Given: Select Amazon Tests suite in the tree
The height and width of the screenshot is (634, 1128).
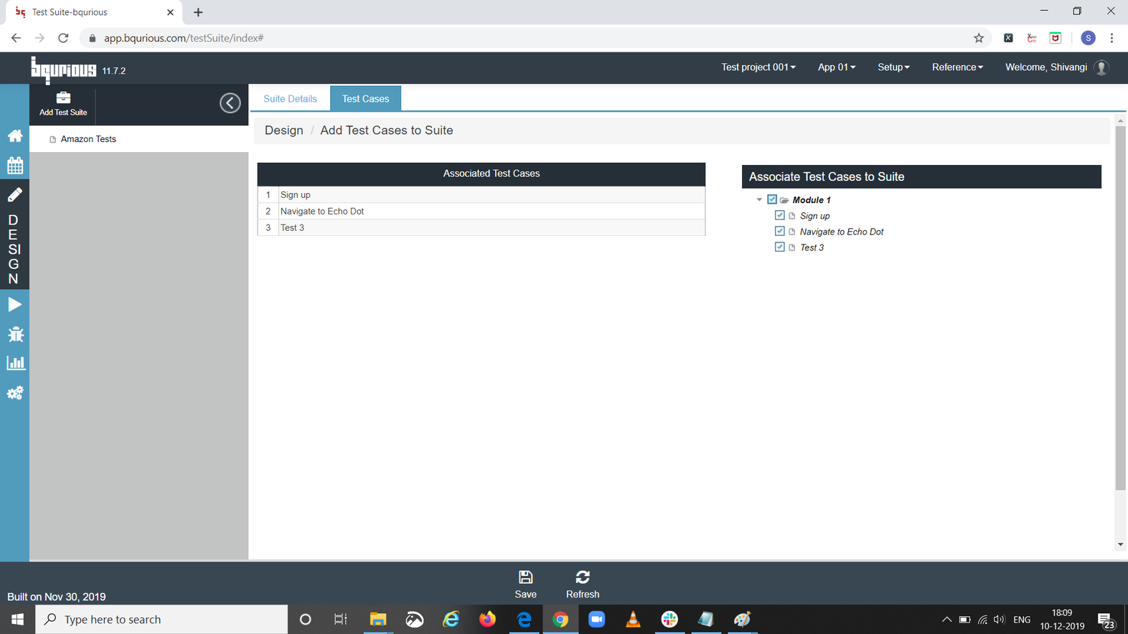Looking at the screenshot, I should click(x=88, y=139).
